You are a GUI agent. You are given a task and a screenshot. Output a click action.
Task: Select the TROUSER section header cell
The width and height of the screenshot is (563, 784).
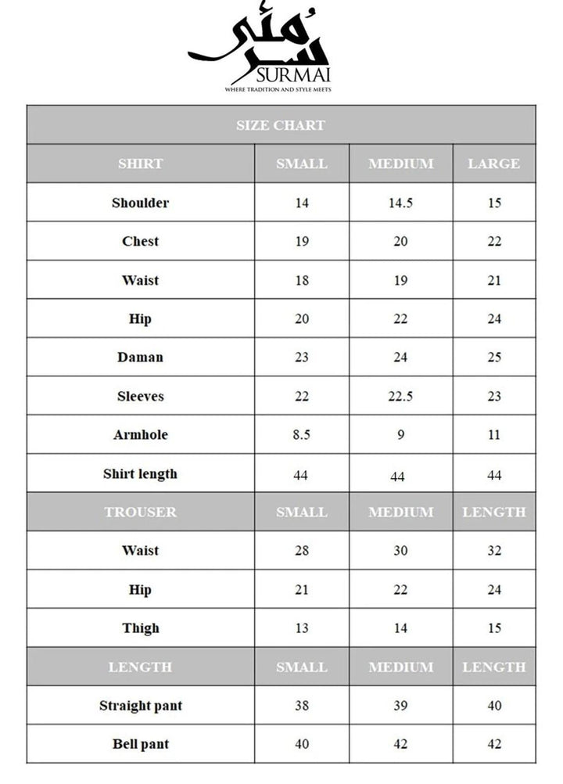(x=141, y=512)
